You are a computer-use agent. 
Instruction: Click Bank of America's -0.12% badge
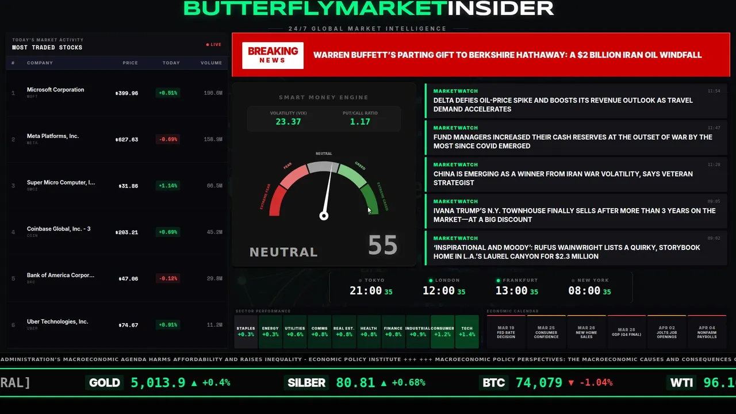click(x=168, y=278)
